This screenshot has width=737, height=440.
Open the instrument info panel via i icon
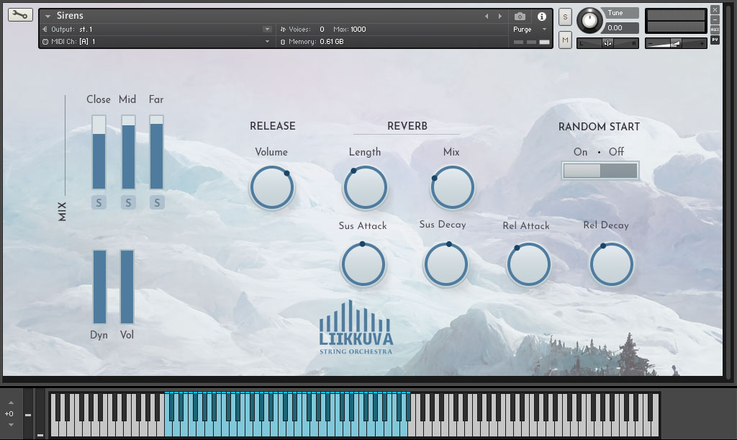[x=542, y=17]
